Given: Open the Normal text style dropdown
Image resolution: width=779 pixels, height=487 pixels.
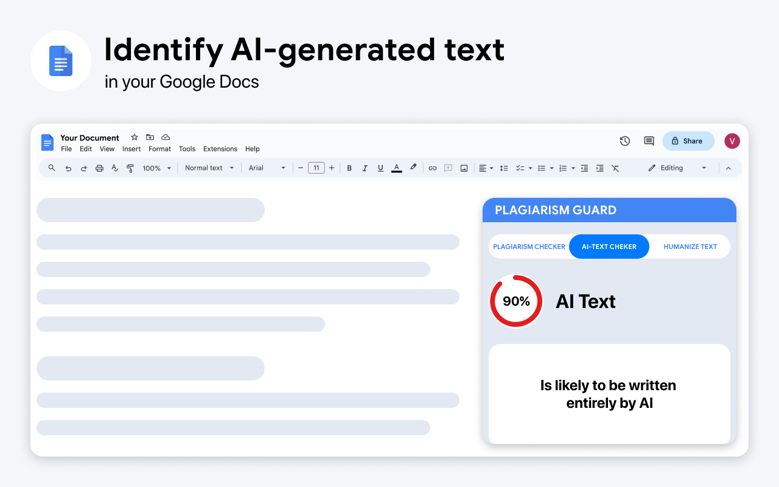Looking at the screenshot, I should [x=209, y=168].
